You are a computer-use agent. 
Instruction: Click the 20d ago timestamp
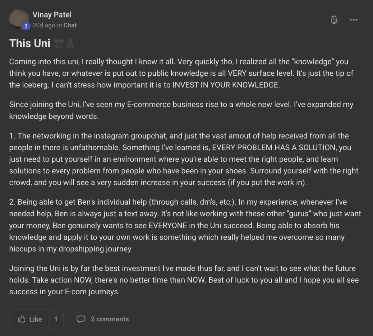coord(44,25)
